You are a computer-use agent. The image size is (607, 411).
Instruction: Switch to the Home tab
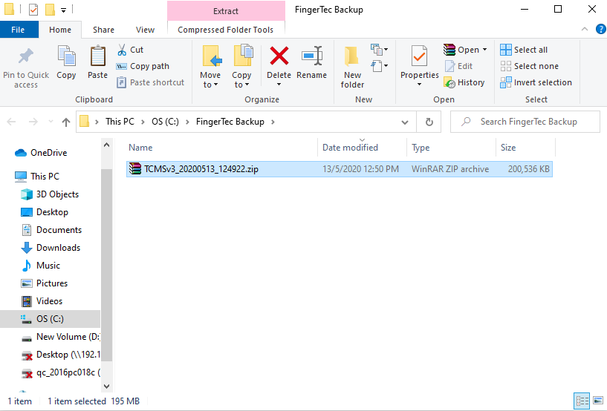coord(60,30)
